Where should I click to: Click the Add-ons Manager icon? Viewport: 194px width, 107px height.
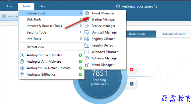(x=87, y=58)
